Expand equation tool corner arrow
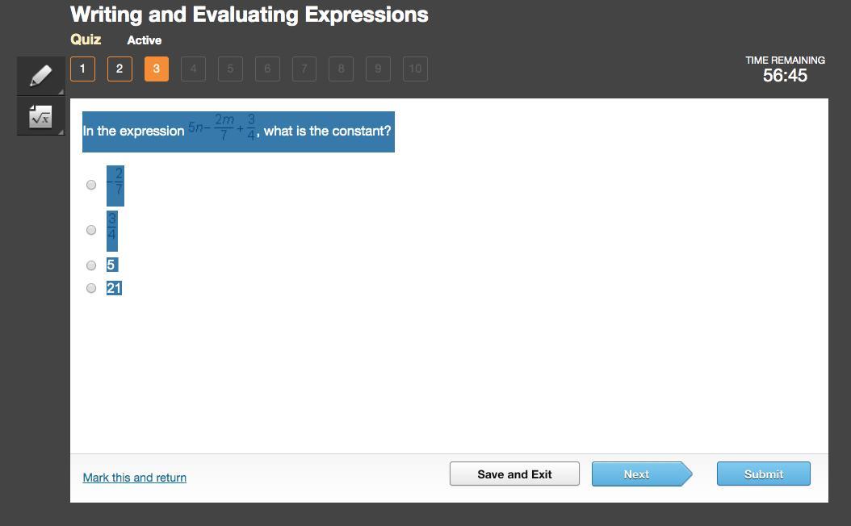The image size is (851, 526). click(x=61, y=131)
